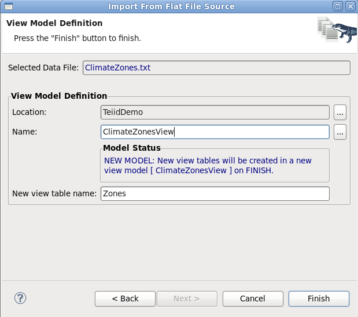This screenshot has height=317, width=358.
Task: Open the window menu icon in title bar
Action: 9,6
